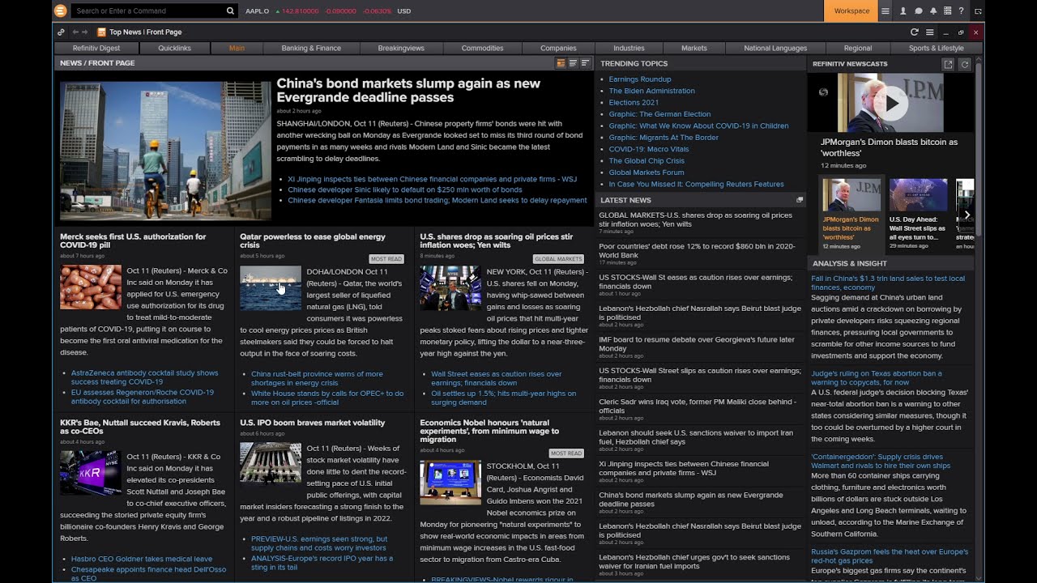Switch to the Breakingviews tab
The height and width of the screenshot is (583, 1037).
tap(401, 48)
